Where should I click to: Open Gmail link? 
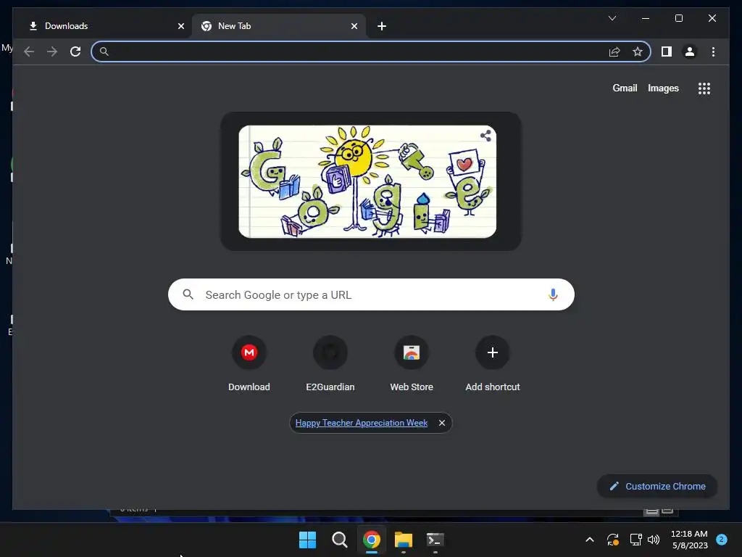tap(625, 88)
